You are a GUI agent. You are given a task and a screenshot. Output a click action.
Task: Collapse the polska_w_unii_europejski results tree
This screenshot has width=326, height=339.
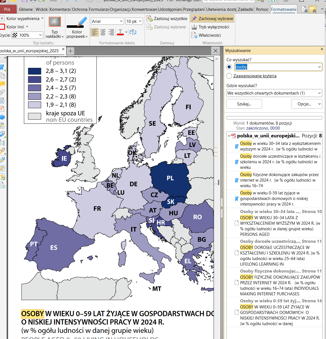point(229,136)
